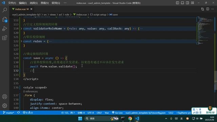Open the Extensions view
Screen dimensions: 217x122
coord(4,38)
